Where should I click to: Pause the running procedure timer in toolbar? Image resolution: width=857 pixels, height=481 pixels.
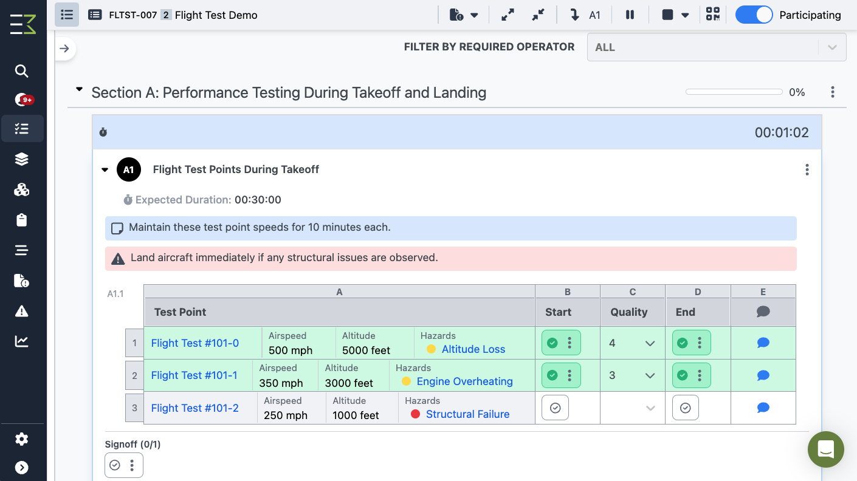[x=630, y=15]
